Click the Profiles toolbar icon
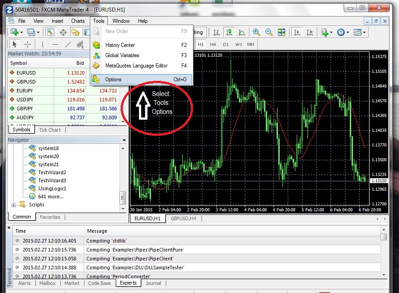 31,32
